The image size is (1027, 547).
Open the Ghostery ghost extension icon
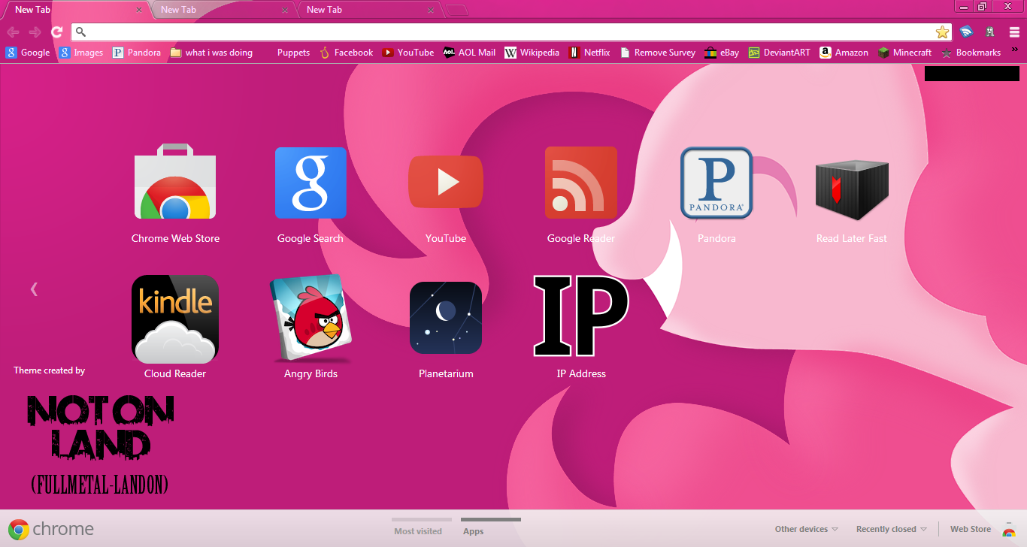click(x=991, y=32)
